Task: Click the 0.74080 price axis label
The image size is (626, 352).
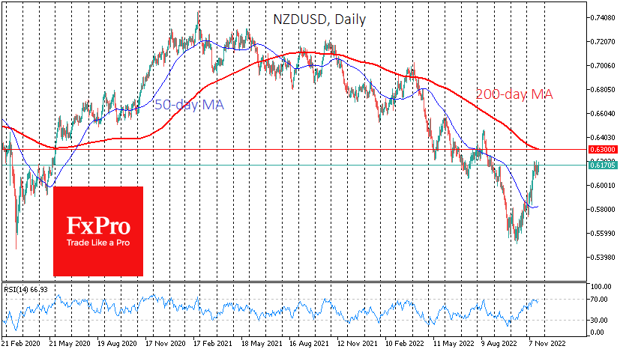Action: 601,17
